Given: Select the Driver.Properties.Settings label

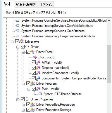Looking at the screenshot, I should [x=54, y=110].
